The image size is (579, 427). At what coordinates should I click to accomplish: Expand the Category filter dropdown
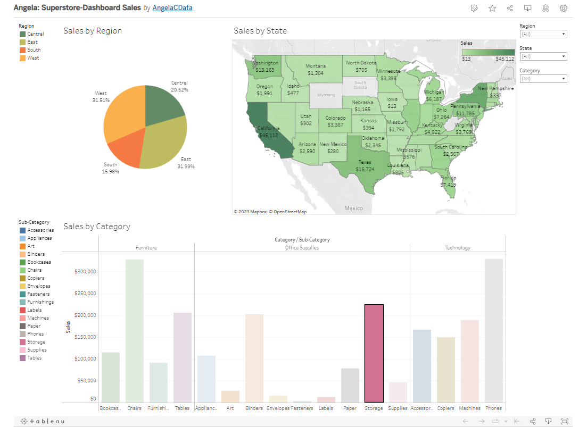tap(543, 79)
